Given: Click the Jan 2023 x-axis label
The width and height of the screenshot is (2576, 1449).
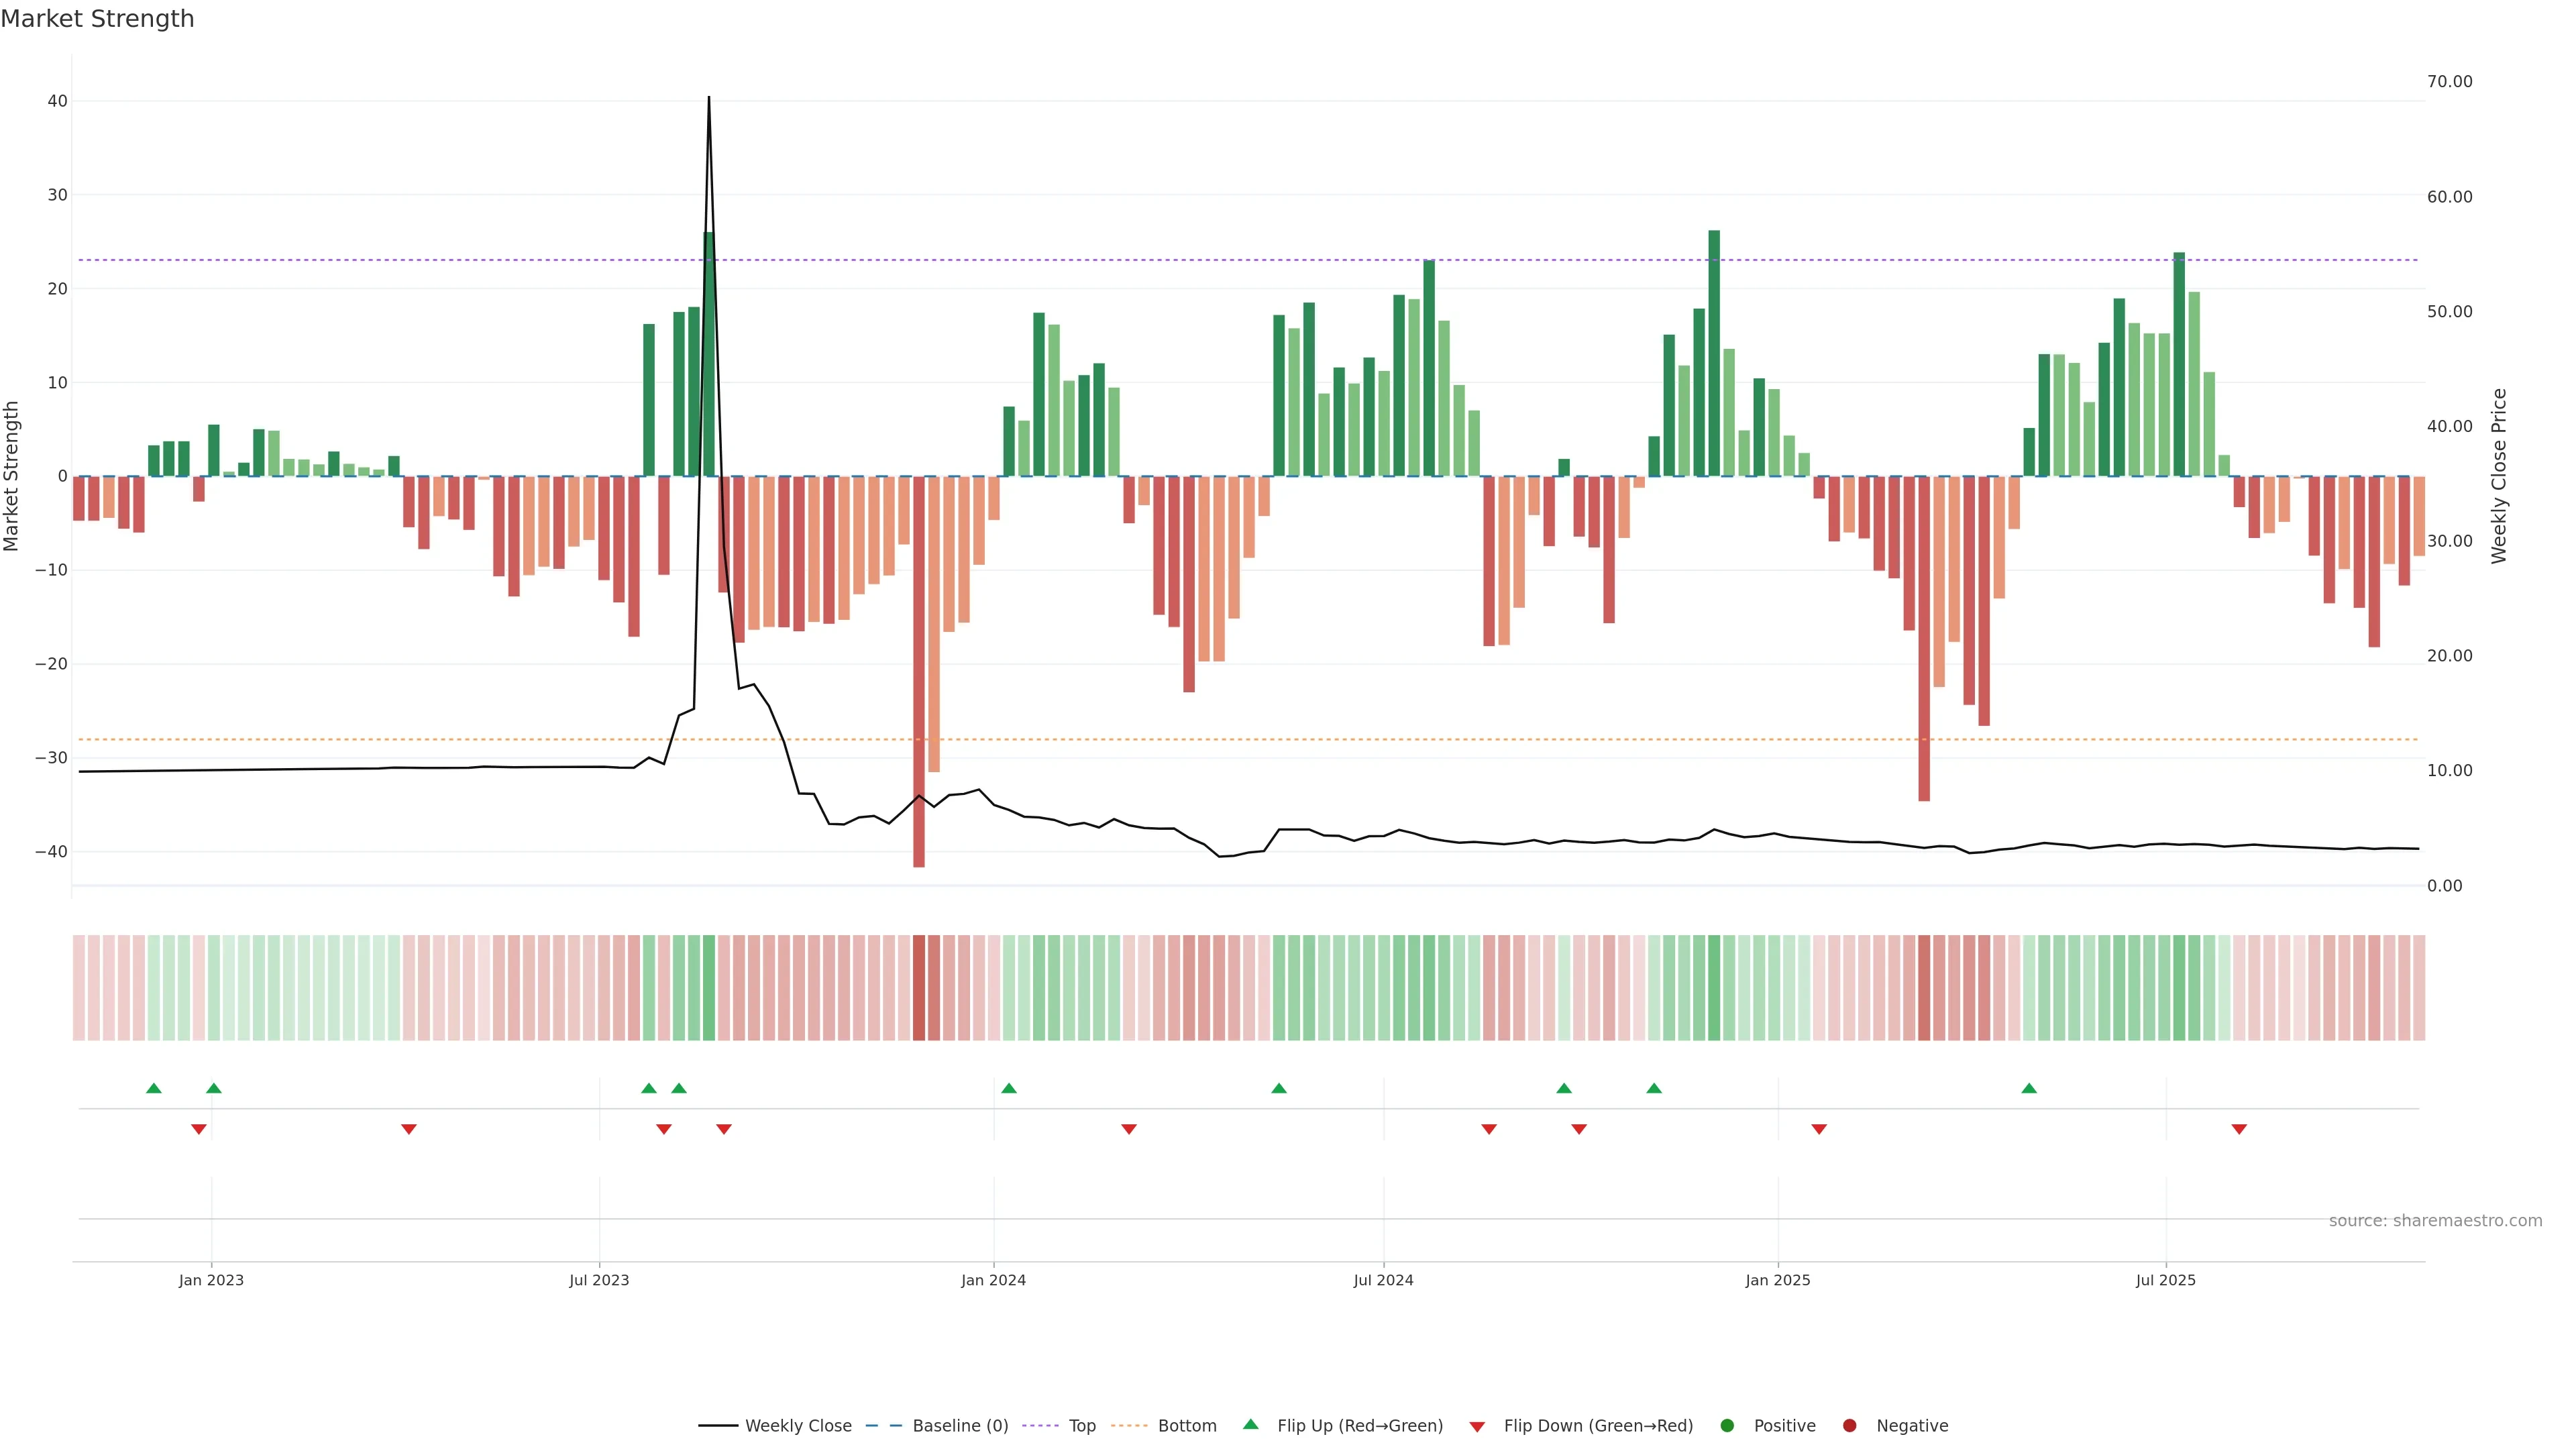Looking at the screenshot, I should click(x=211, y=1280).
